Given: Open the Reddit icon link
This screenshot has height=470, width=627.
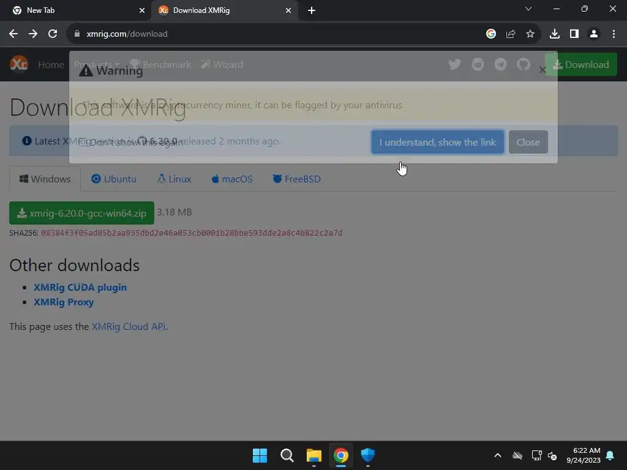Looking at the screenshot, I should tap(478, 64).
